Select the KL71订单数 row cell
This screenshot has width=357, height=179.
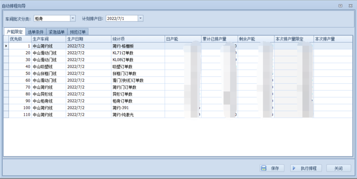tap(138, 53)
